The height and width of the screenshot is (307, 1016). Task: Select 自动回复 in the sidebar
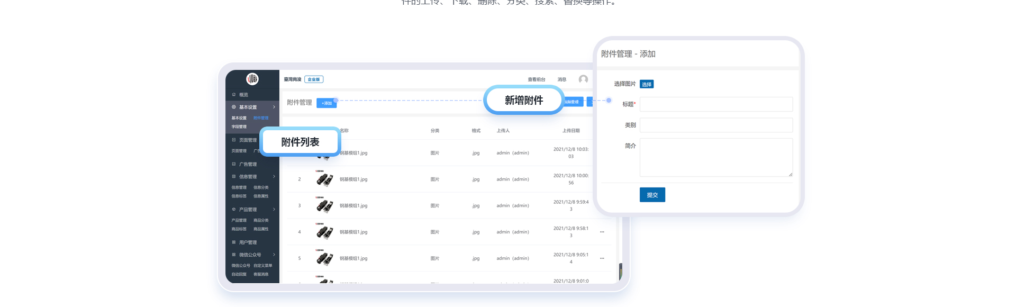[x=239, y=274]
